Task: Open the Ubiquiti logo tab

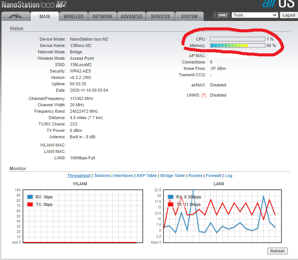Action: [15, 17]
